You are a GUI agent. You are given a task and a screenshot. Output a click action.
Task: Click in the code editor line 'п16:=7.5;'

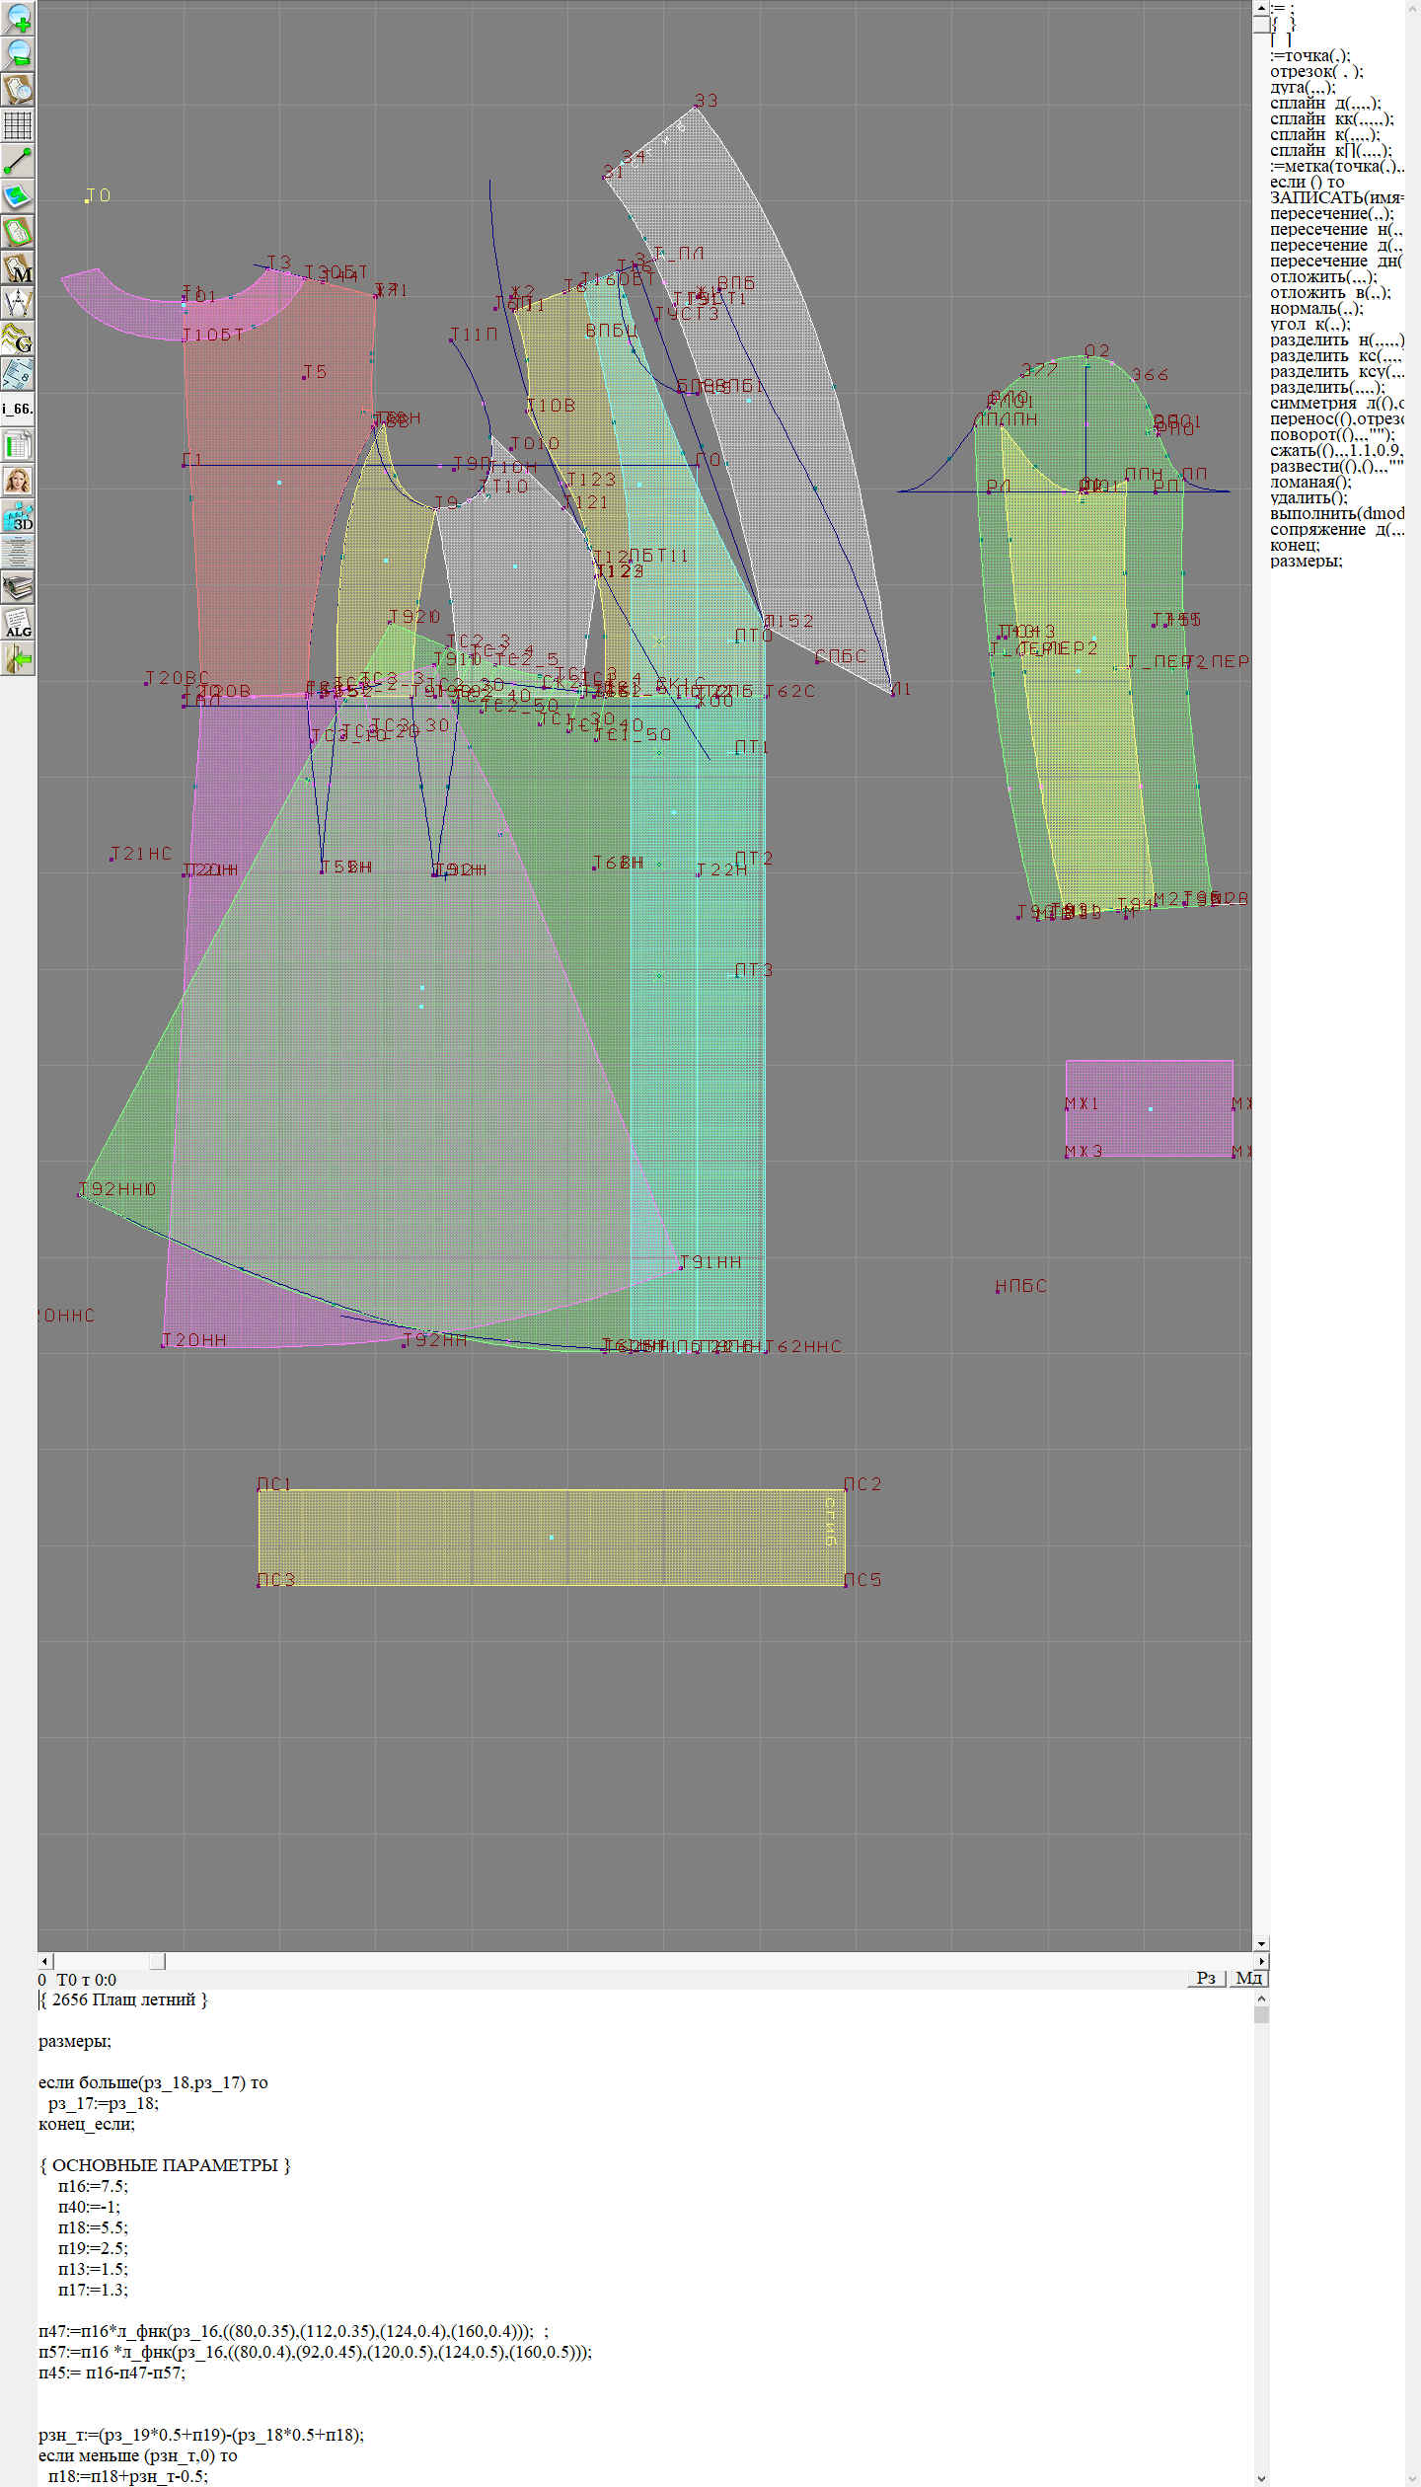pyautogui.click(x=93, y=2186)
